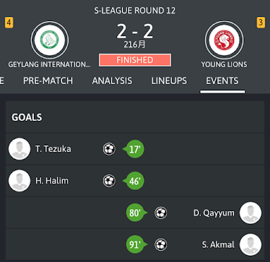Select Young Lions' yellow rank badge 3
The image size is (270, 262).
(261, 22)
